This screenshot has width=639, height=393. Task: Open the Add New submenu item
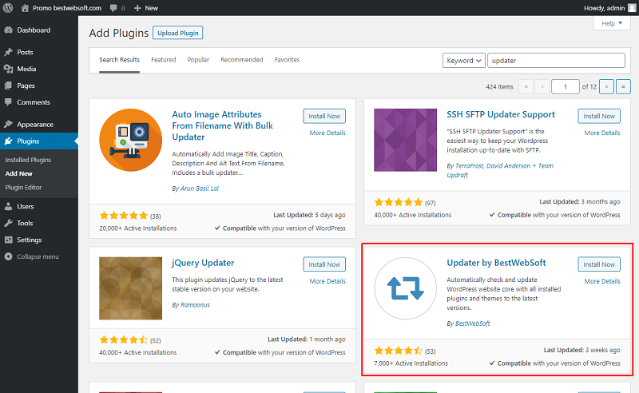[x=18, y=173]
